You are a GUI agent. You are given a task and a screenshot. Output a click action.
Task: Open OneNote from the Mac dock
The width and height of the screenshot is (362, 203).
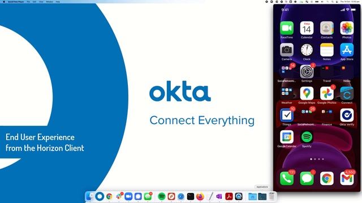click(x=219, y=197)
